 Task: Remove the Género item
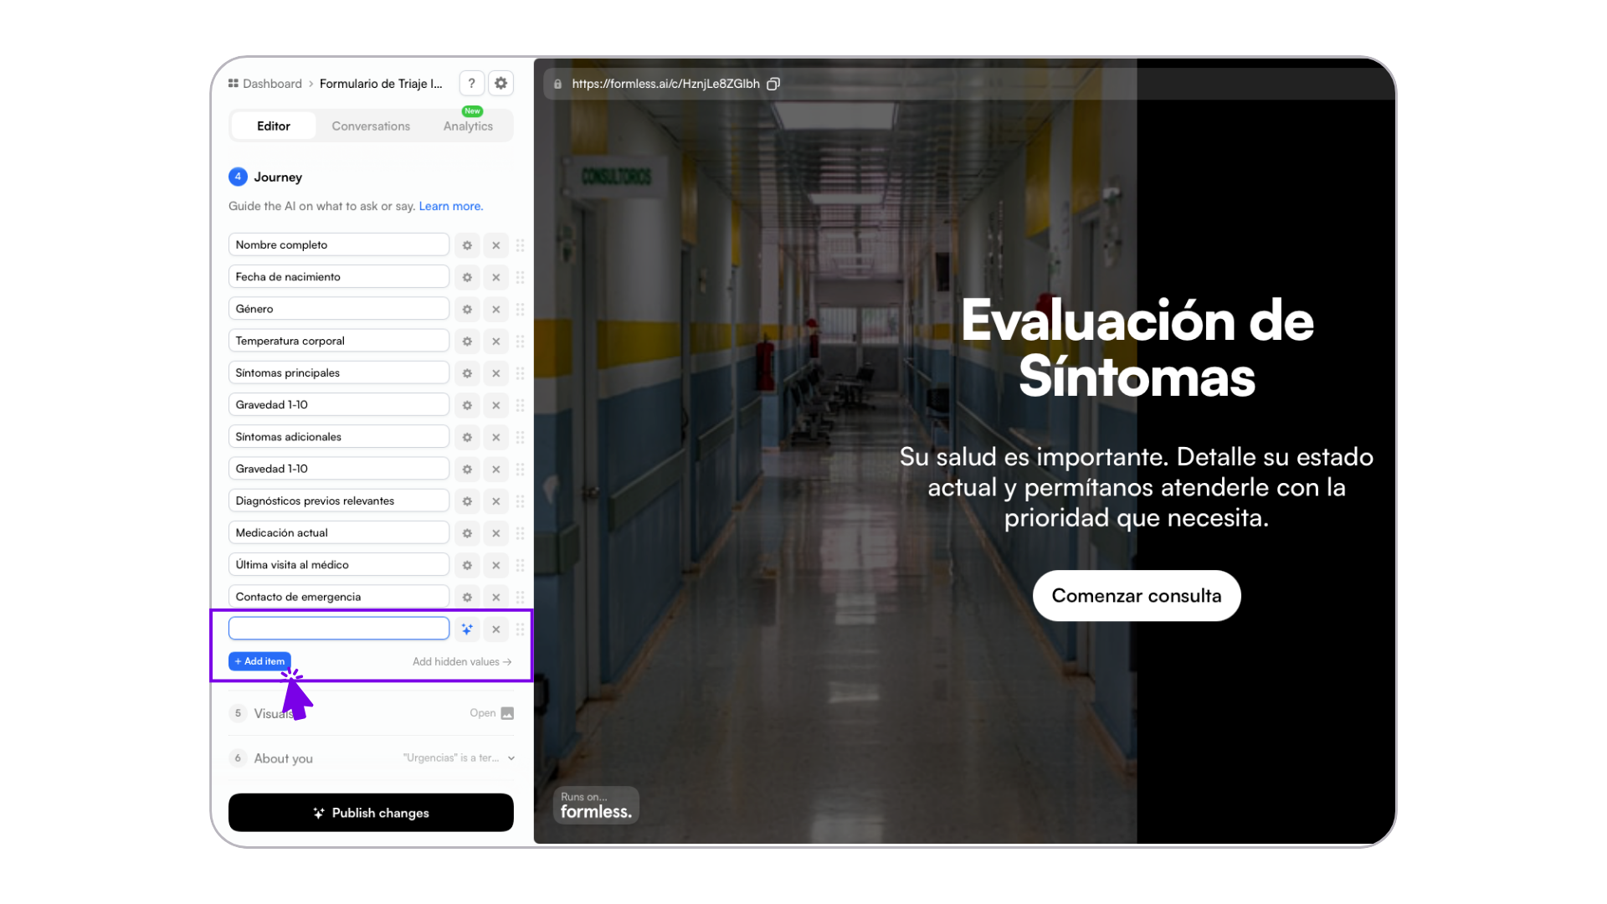(495, 309)
